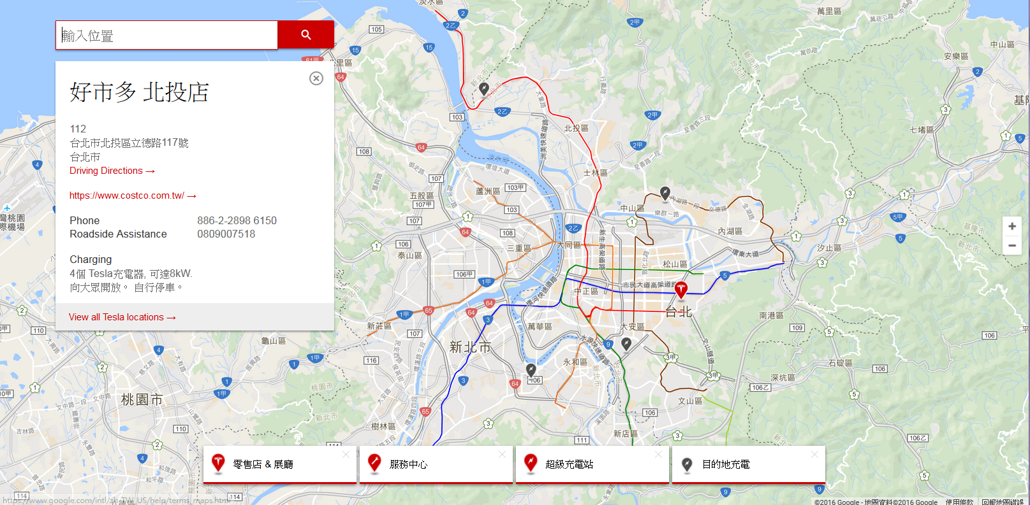Dismiss the 零售店 & 展廳 filter with its X

point(346,454)
